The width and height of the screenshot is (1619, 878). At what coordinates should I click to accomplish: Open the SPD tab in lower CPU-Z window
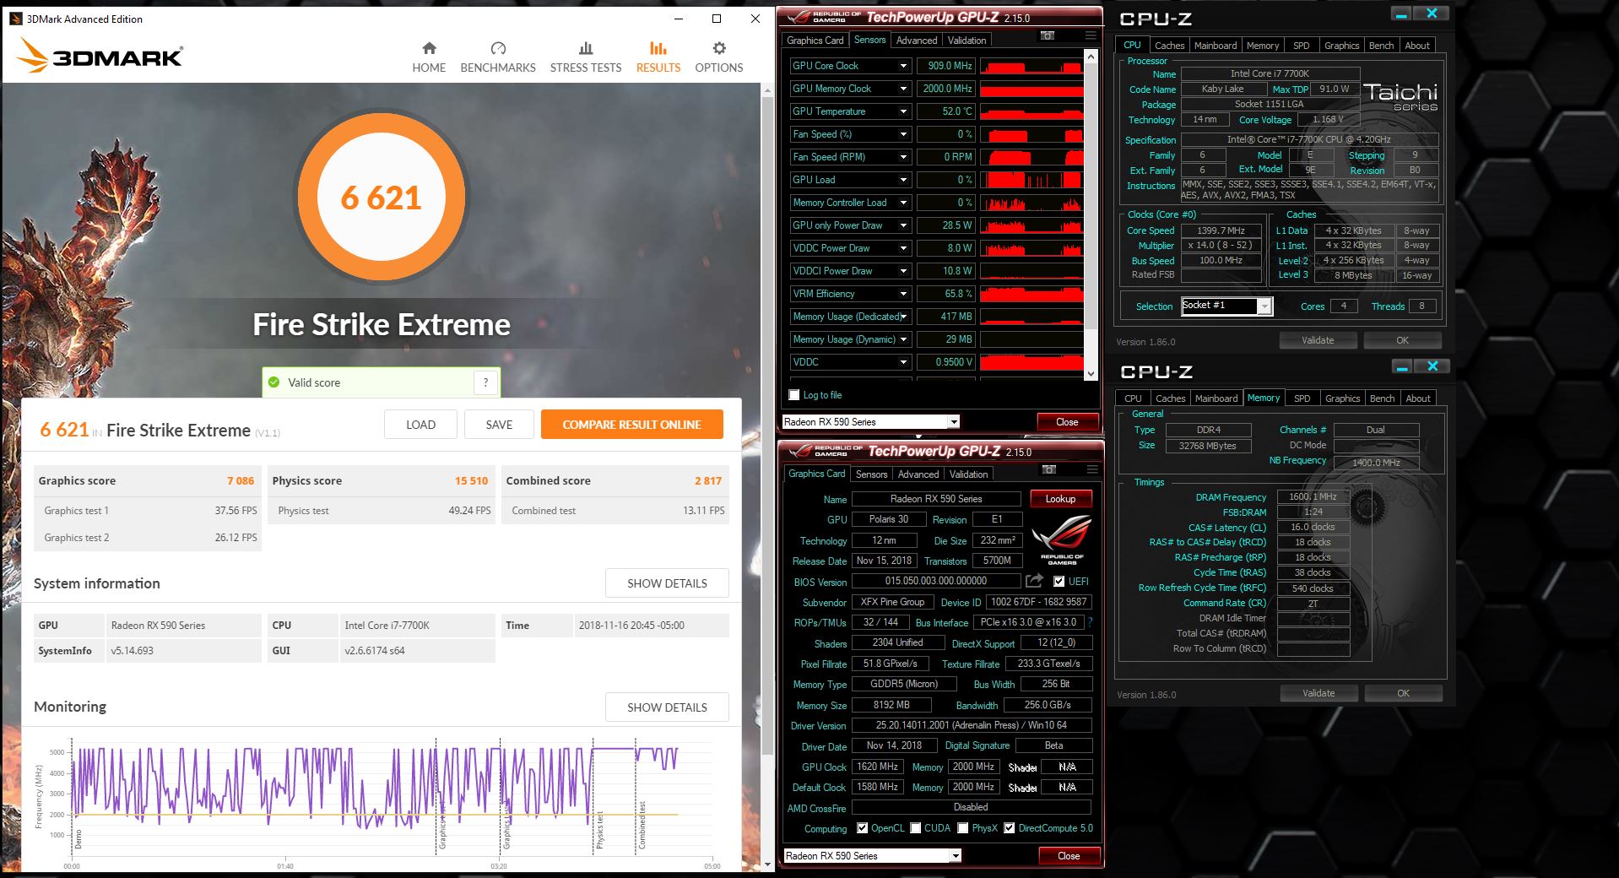coord(1302,398)
